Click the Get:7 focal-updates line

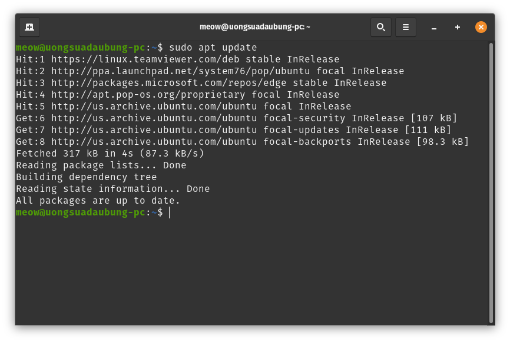coord(234,130)
